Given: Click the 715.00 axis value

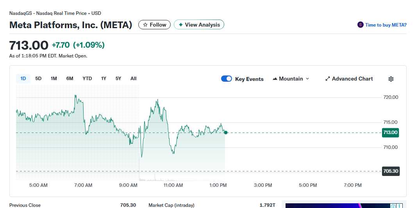Looking at the screenshot, I should [x=391, y=122].
